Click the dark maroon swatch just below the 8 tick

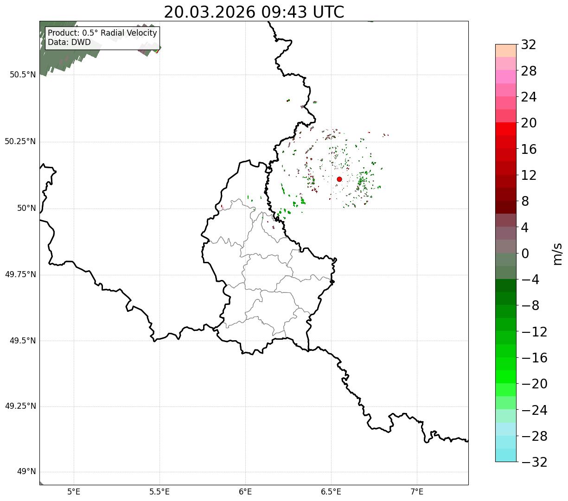(506, 207)
